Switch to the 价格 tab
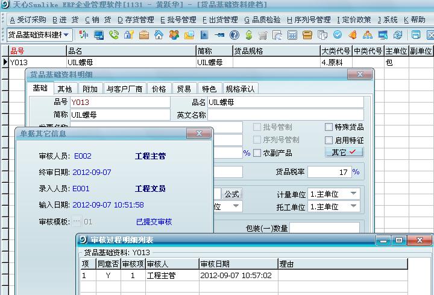Viewport: 434px width, 295px height. click(x=159, y=89)
